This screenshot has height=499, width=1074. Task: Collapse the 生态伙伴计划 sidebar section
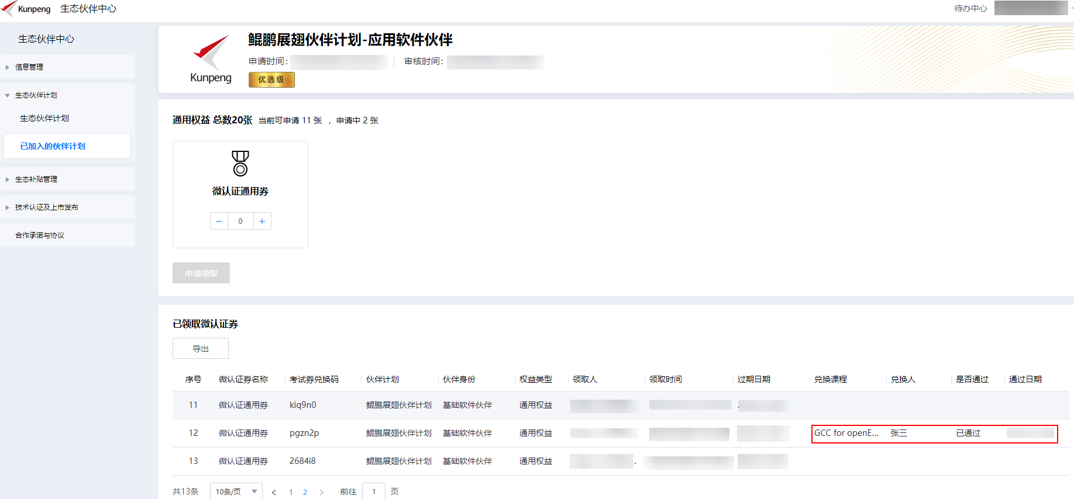click(67, 95)
